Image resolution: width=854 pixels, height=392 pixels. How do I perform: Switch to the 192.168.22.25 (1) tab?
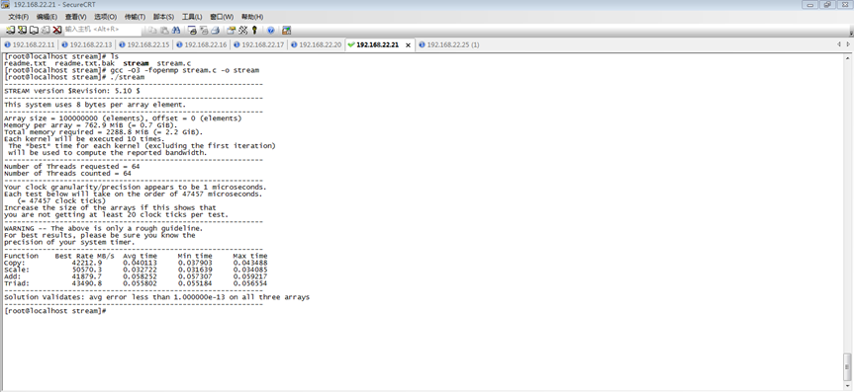coord(449,44)
